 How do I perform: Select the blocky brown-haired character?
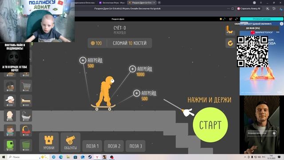tap(10, 130)
